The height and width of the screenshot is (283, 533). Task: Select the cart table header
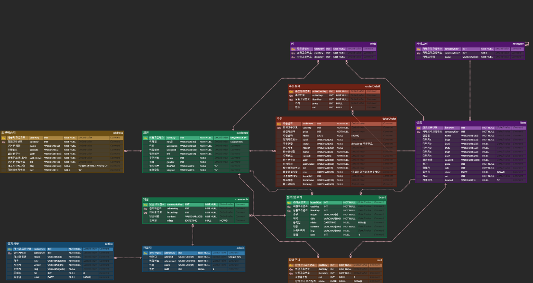click(x=335, y=260)
